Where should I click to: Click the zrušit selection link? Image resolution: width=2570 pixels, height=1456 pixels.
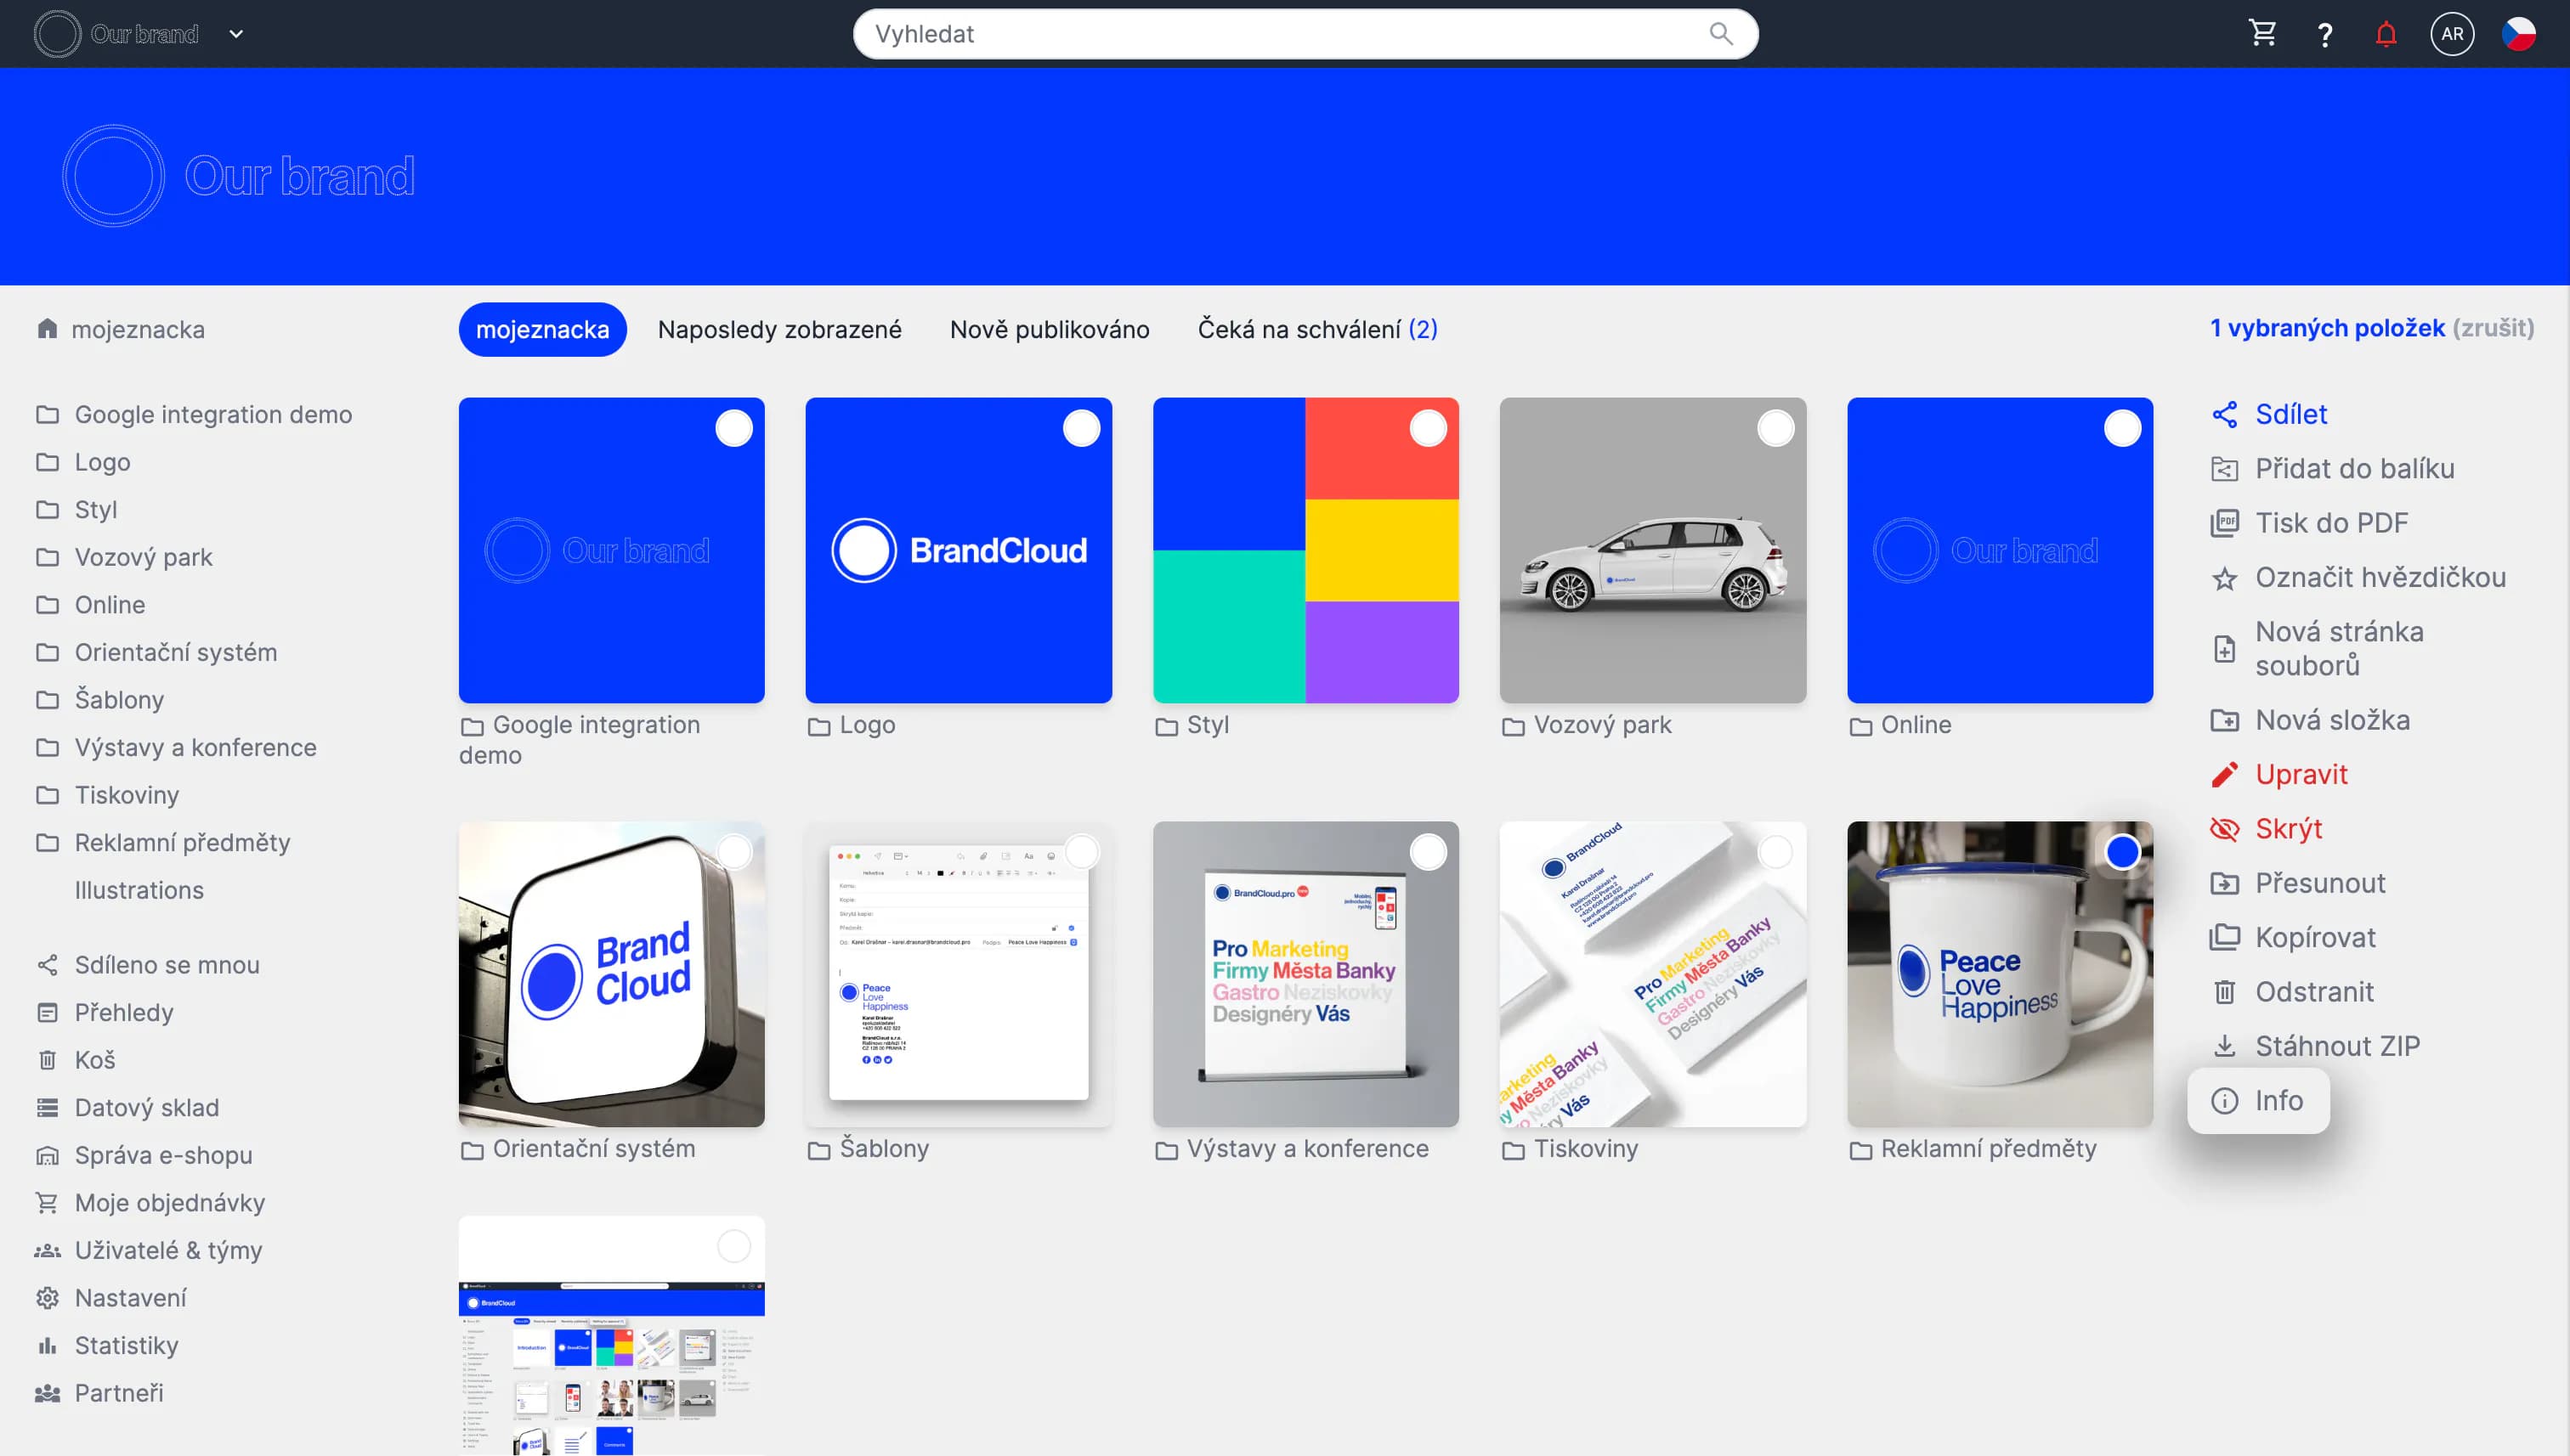2493,328
